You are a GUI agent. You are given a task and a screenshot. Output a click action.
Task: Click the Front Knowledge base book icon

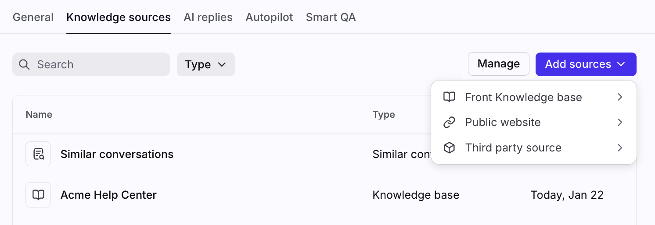click(449, 97)
